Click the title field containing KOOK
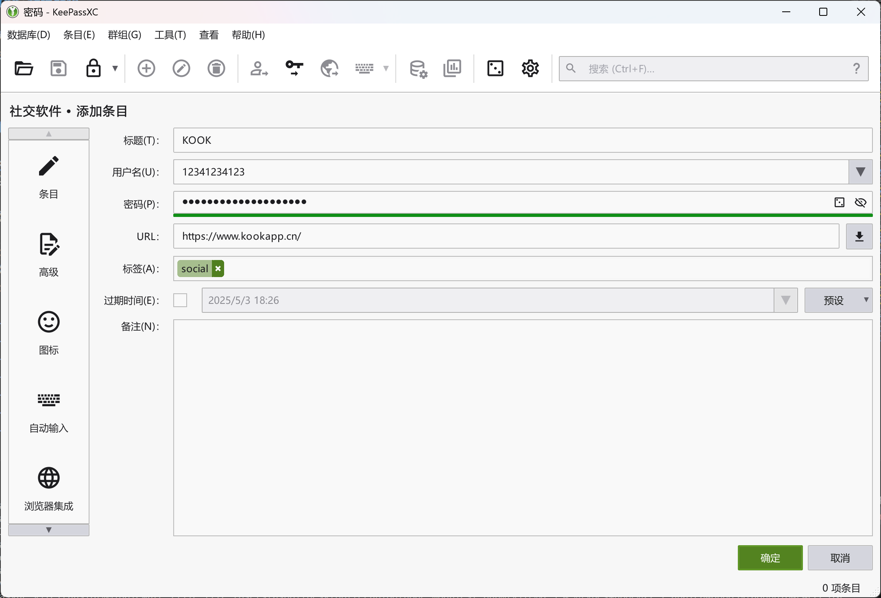The image size is (881, 598). [x=523, y=140]
